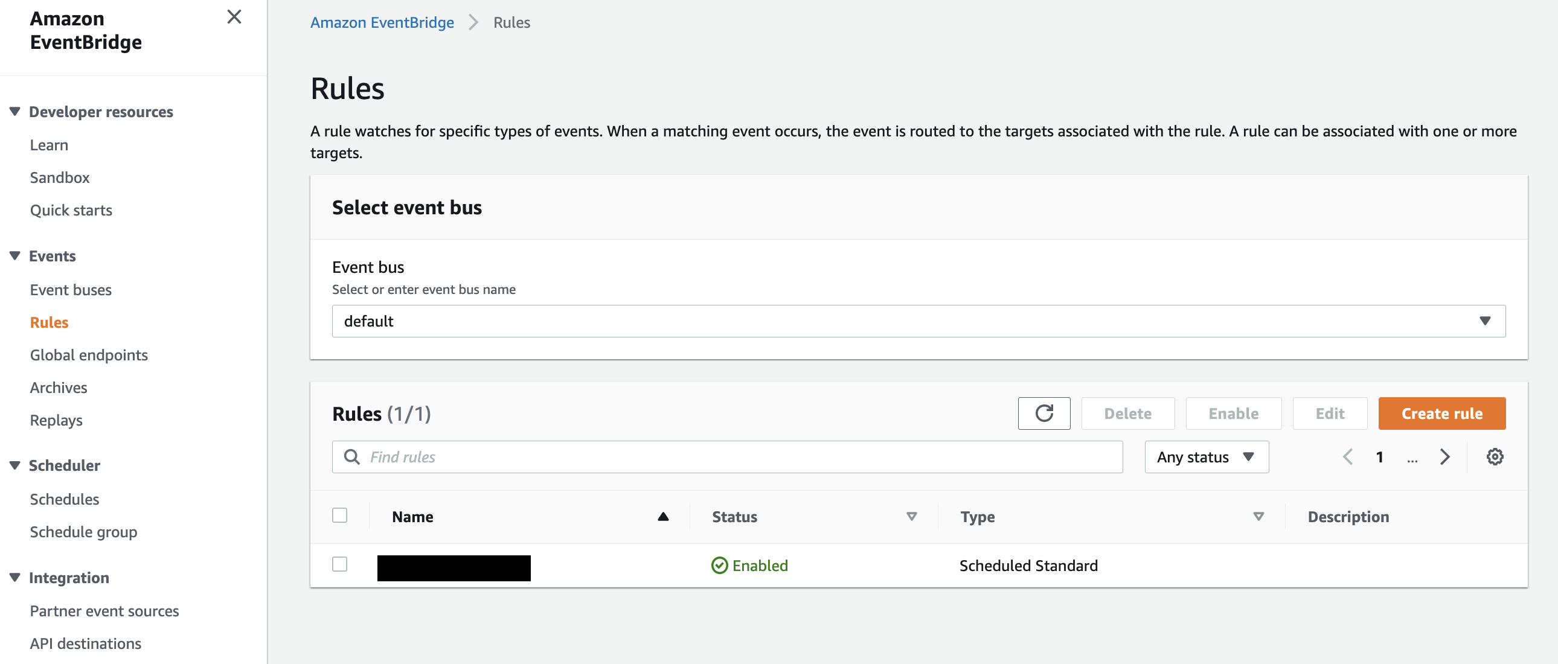The width and height of the screenshot is (1558, 664).
Task: Collapse the Scheduler sidebar section
Action: point(15,465)
